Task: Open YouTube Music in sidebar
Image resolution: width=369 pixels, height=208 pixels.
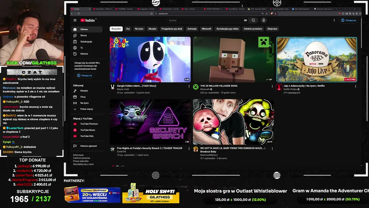Action: point(87,130)
